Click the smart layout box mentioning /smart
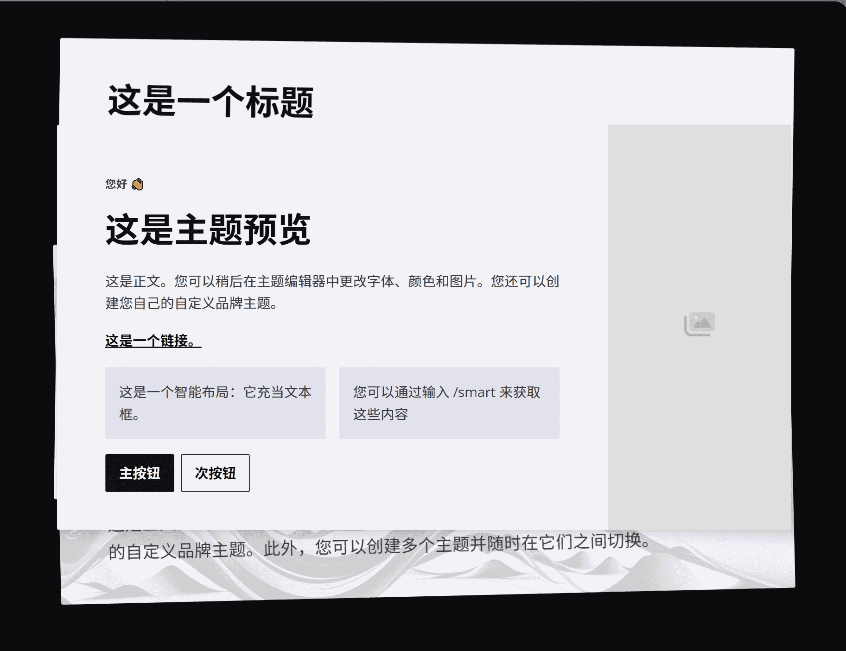 point(449,403)
